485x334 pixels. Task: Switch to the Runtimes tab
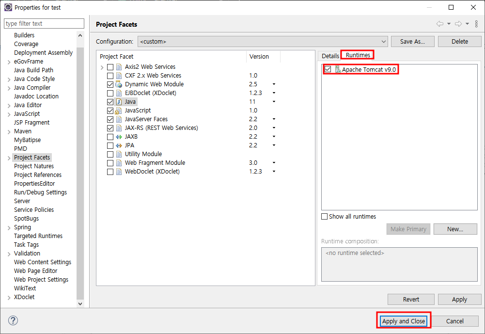[x=358, y=55]
